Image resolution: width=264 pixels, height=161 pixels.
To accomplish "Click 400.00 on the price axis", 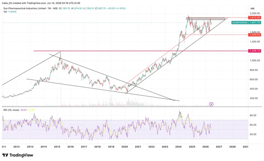I will pyautogui.click(x=254, y=89).
